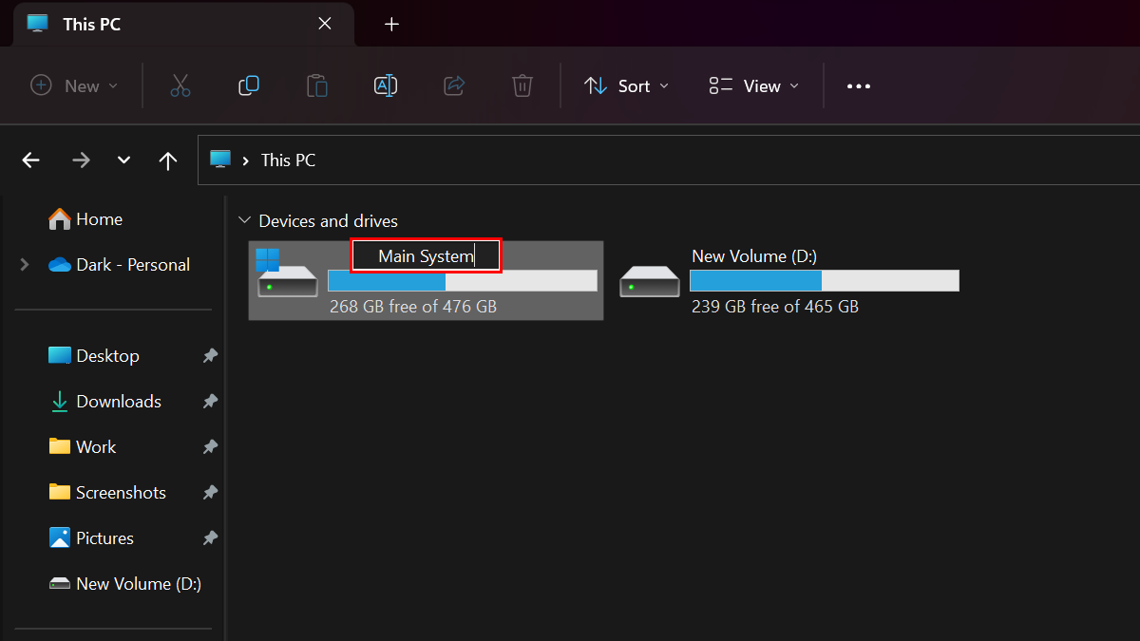Show recent locations dropdown chevron

(123, 160)
